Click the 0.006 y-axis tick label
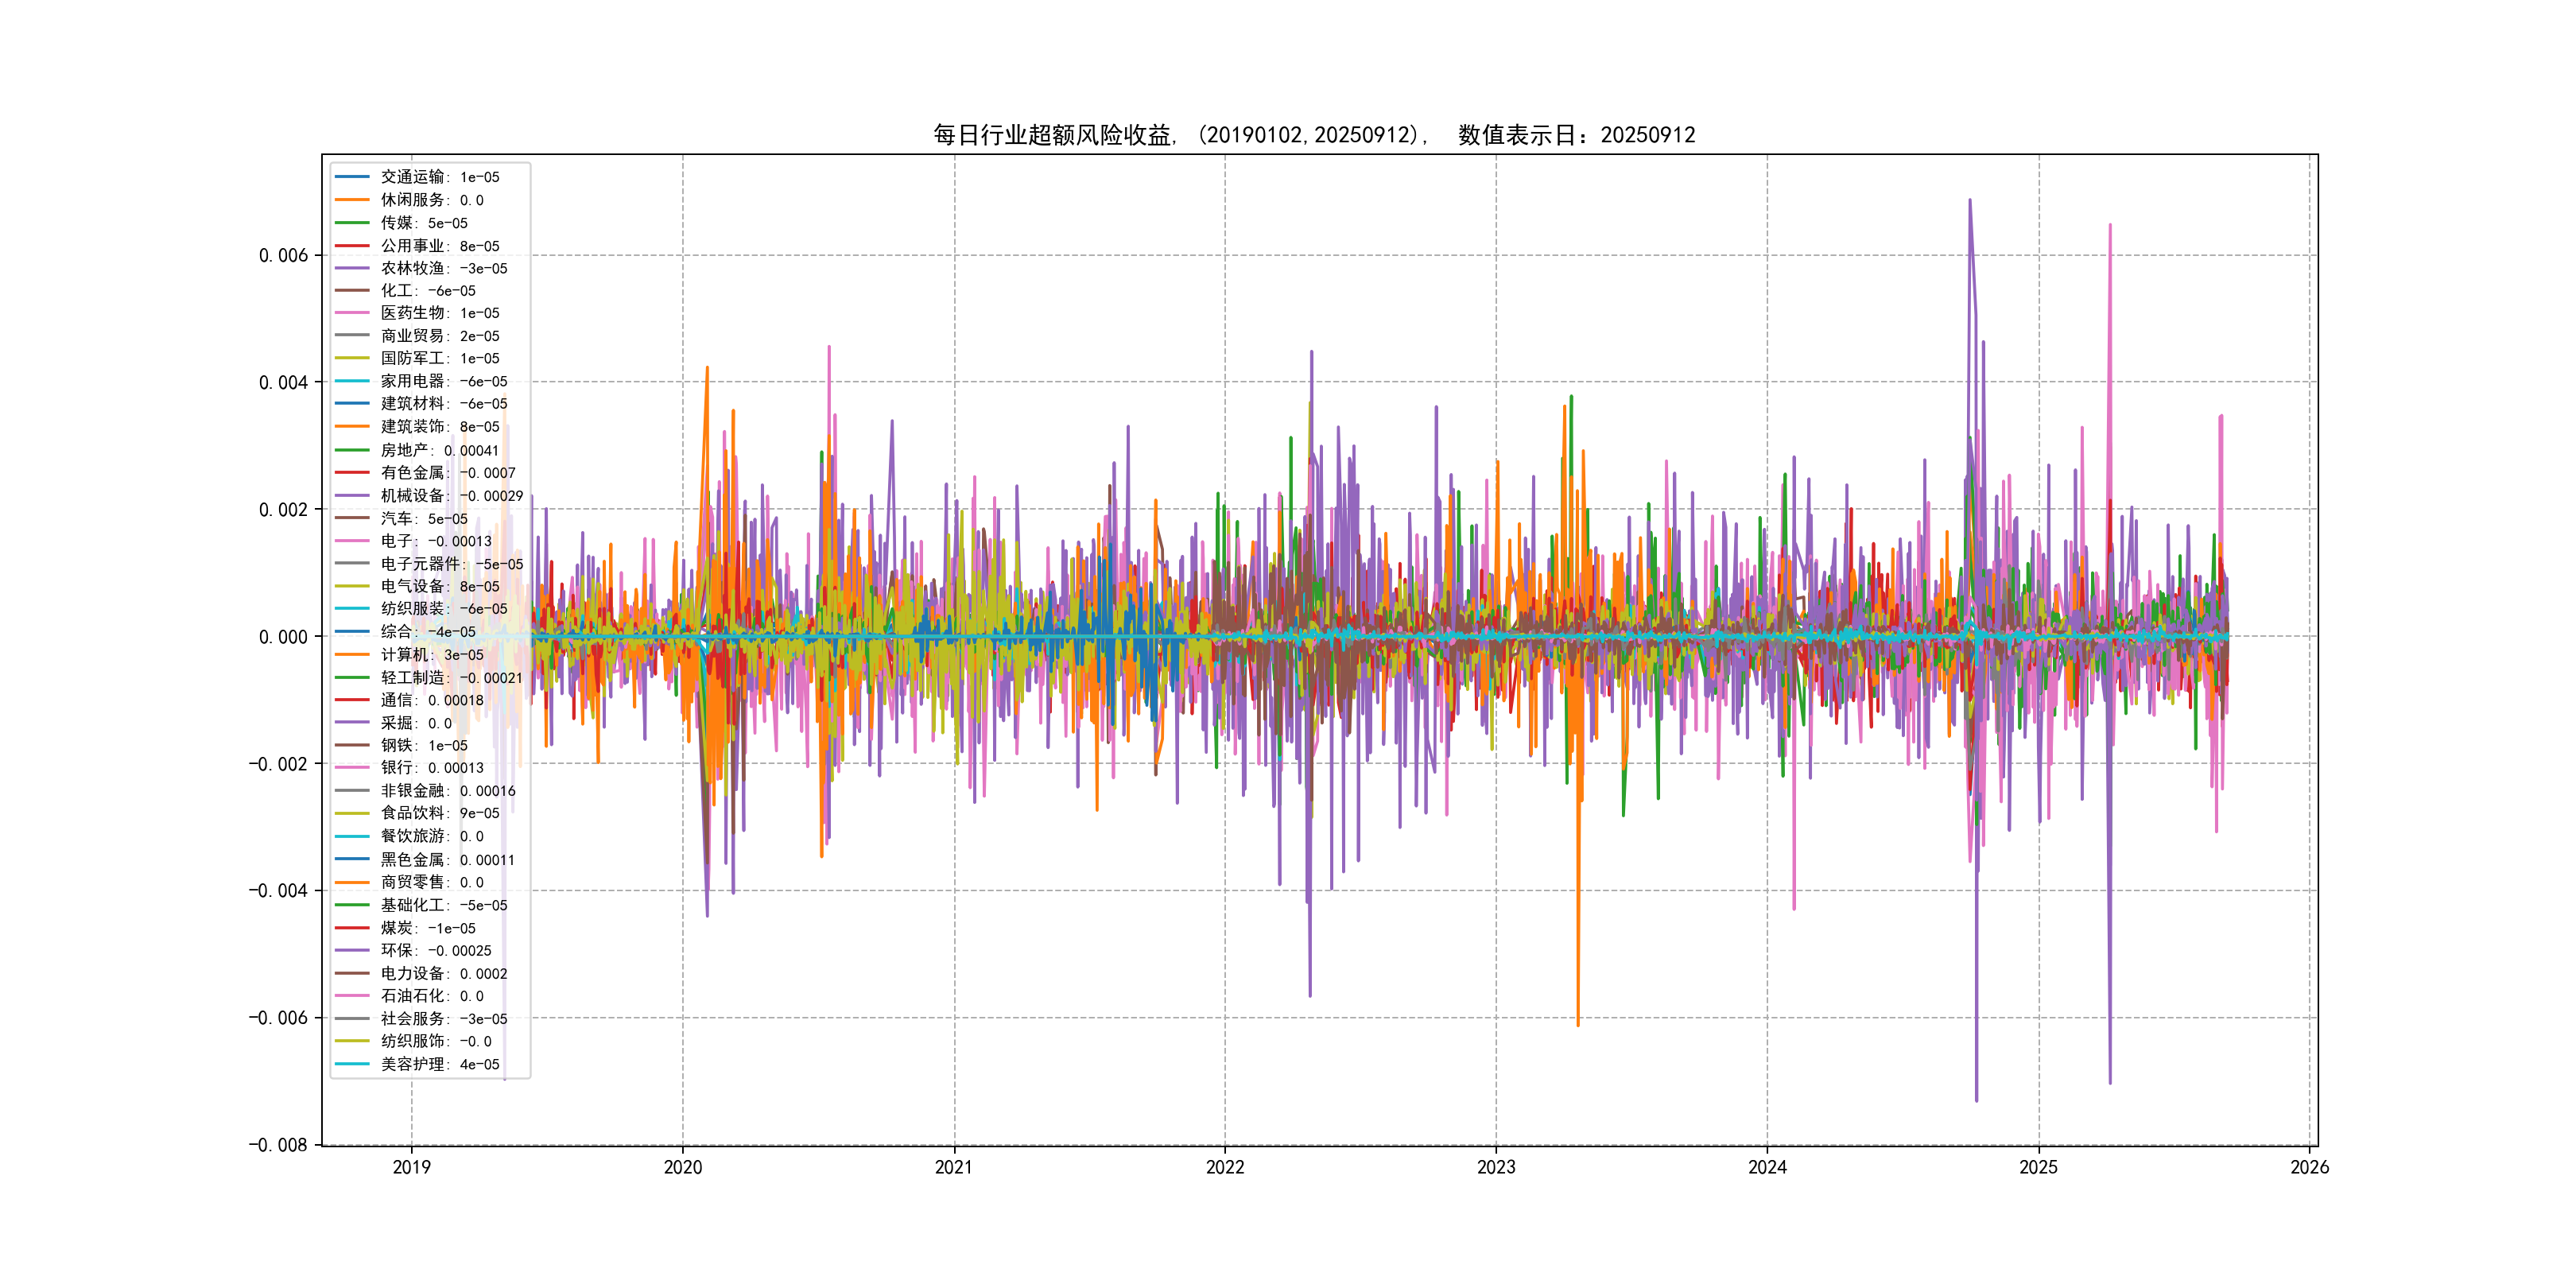 pos(283,256)
